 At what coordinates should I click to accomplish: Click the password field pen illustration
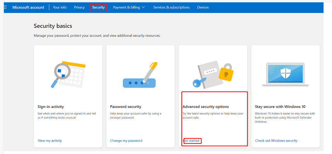tap(140, 75)
